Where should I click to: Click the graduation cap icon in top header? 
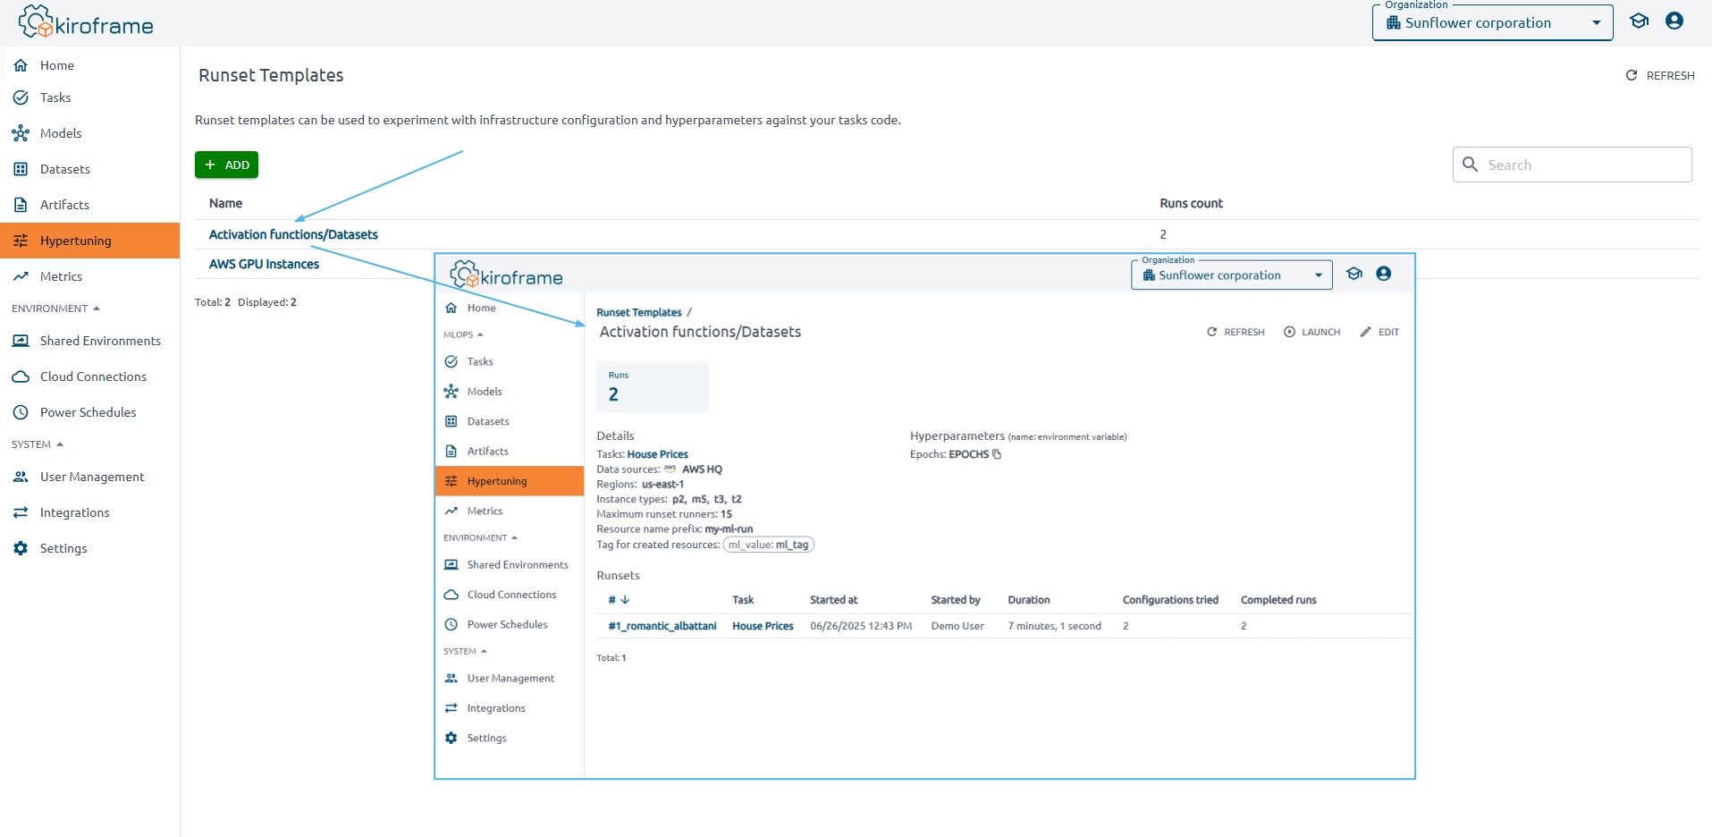(x=1639, y=21)
